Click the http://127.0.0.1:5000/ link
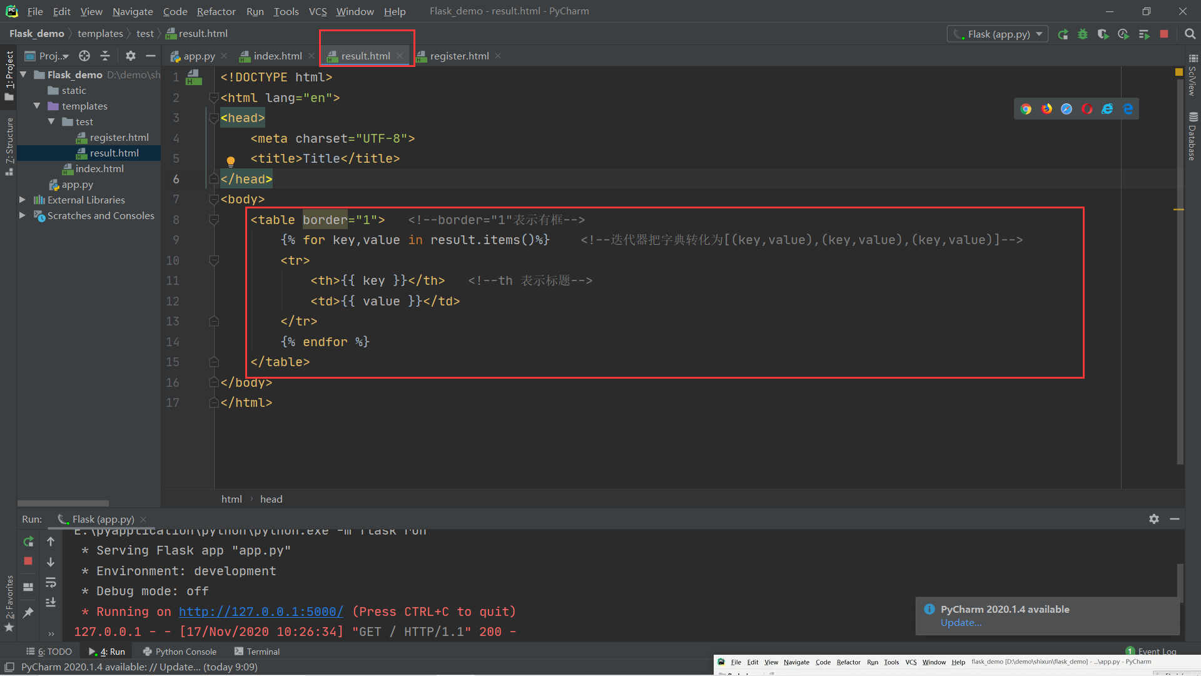 point(261,612)
